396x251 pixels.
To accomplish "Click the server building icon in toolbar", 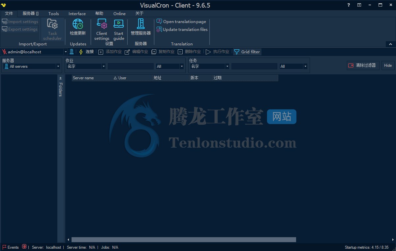I will (x=72, y=52).
